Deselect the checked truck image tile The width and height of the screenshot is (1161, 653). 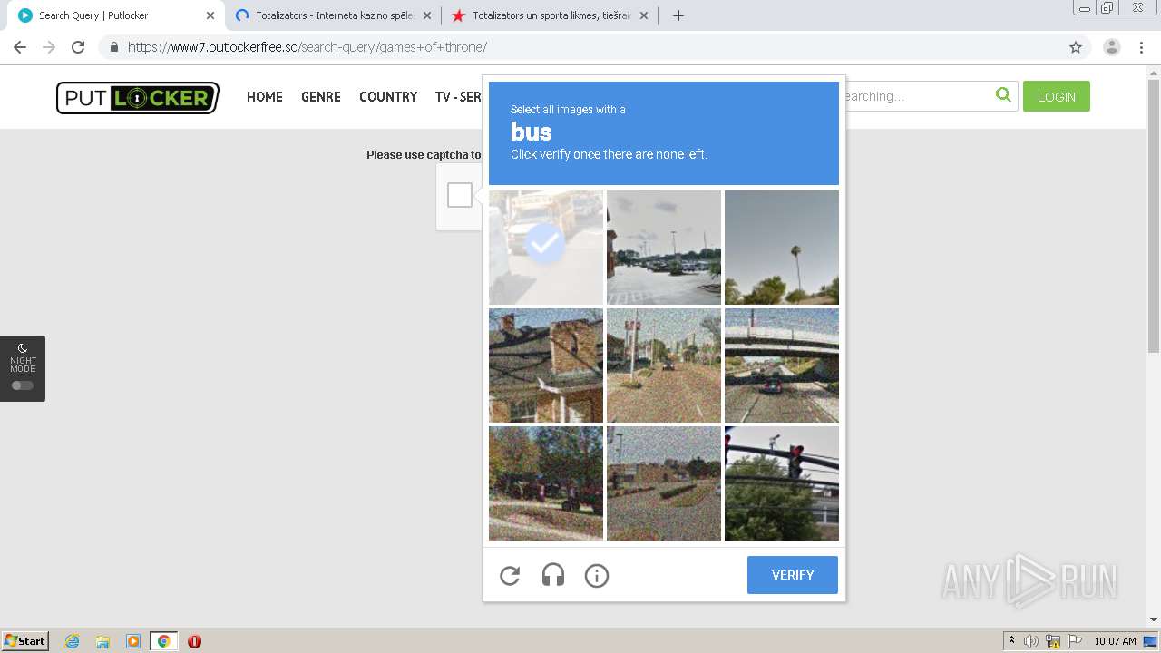coord(546,248)
